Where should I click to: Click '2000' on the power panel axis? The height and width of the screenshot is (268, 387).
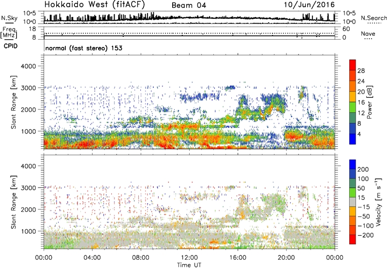pos(29,109)
